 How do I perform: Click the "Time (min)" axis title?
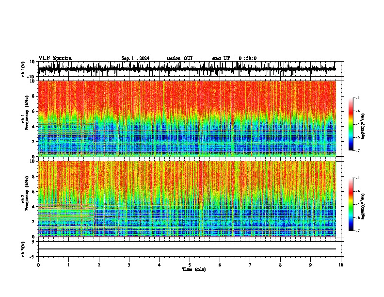pos(194,269)
